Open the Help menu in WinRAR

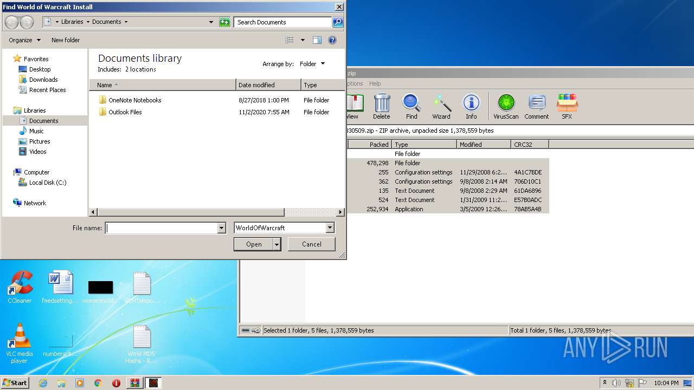click(x=375, y=83)
